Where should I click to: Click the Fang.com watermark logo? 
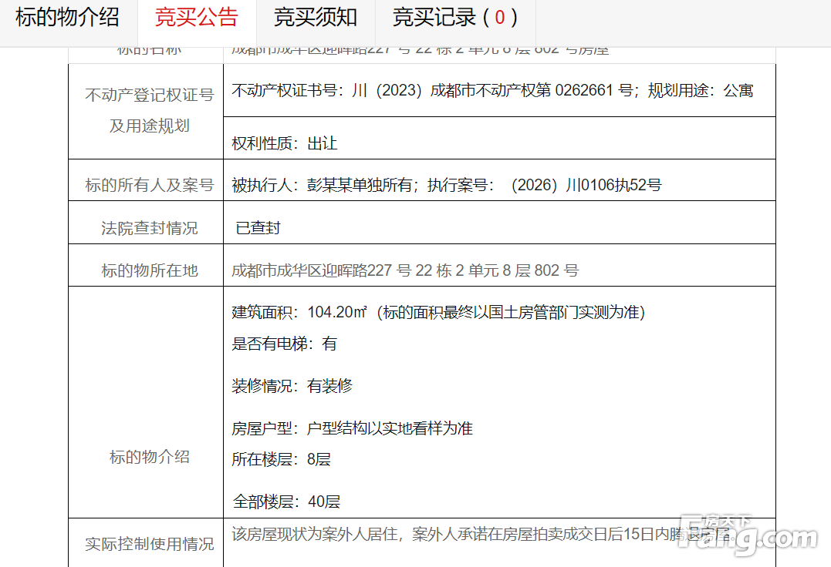[746, 536]
